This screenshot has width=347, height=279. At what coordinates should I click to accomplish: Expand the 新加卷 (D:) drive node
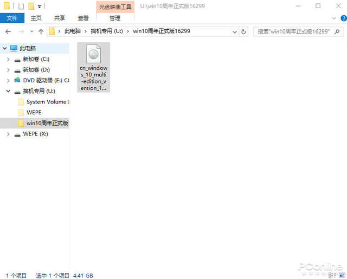(8, 70)
